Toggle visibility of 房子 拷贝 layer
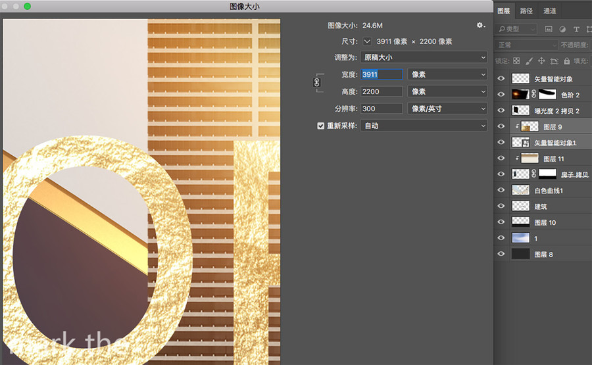This screenshot has width=592, height=365. pyautogui.click(x=501, y=174)
